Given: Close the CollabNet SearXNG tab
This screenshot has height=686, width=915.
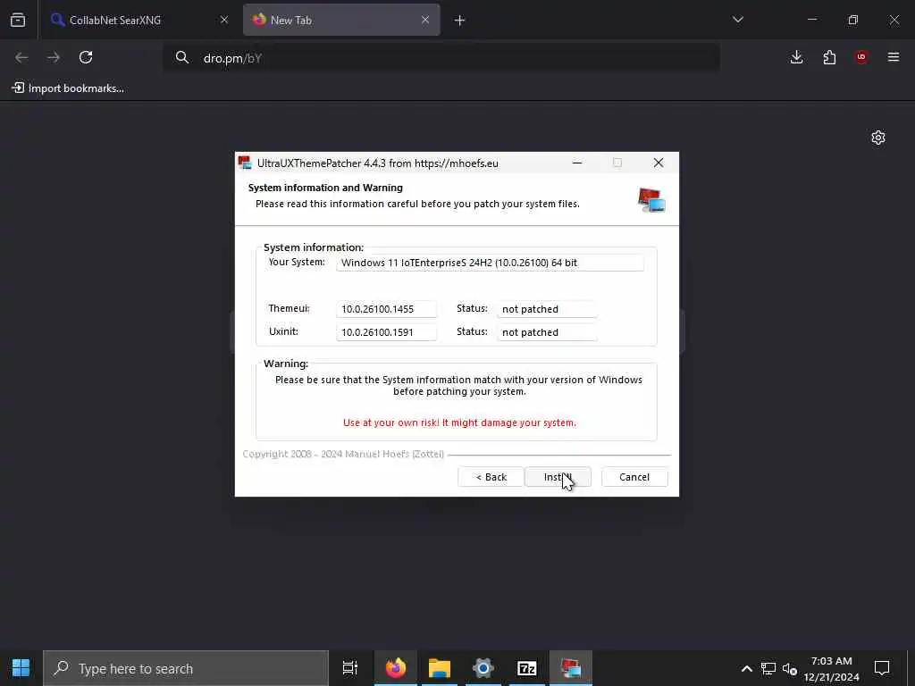Looking at the screenshot, I should 224,20.
